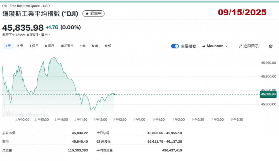279x161 pixels.
Task: Show the 5年 chart range
Action: 95,46
